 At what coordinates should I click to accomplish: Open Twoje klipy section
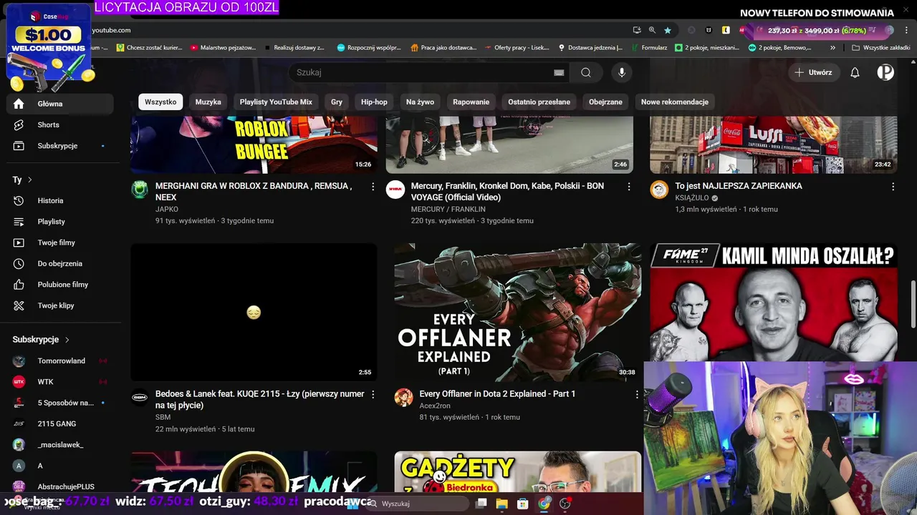(60, 305)
